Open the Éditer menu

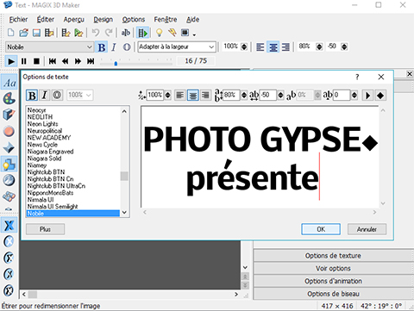46,20
